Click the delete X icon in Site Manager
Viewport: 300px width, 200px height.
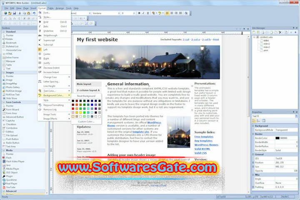click(280, 32)
